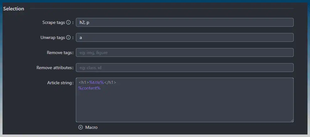Screen dimensions: 310x137
Task: Focus the Unwrap tags input field
Action: (185, 37)
